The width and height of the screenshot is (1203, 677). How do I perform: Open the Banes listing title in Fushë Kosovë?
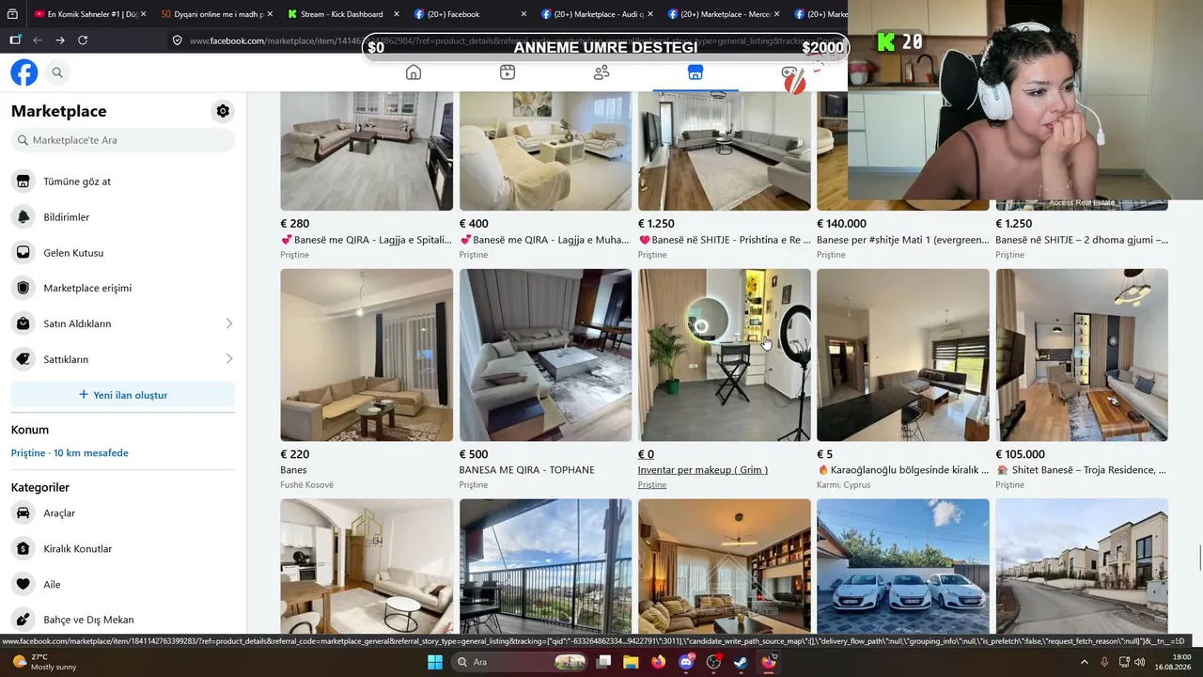[294, 470]
